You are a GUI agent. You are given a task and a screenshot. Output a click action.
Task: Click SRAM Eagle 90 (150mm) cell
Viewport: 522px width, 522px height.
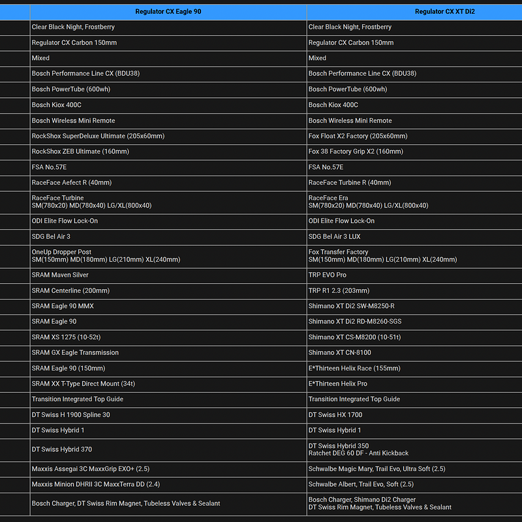168,369
